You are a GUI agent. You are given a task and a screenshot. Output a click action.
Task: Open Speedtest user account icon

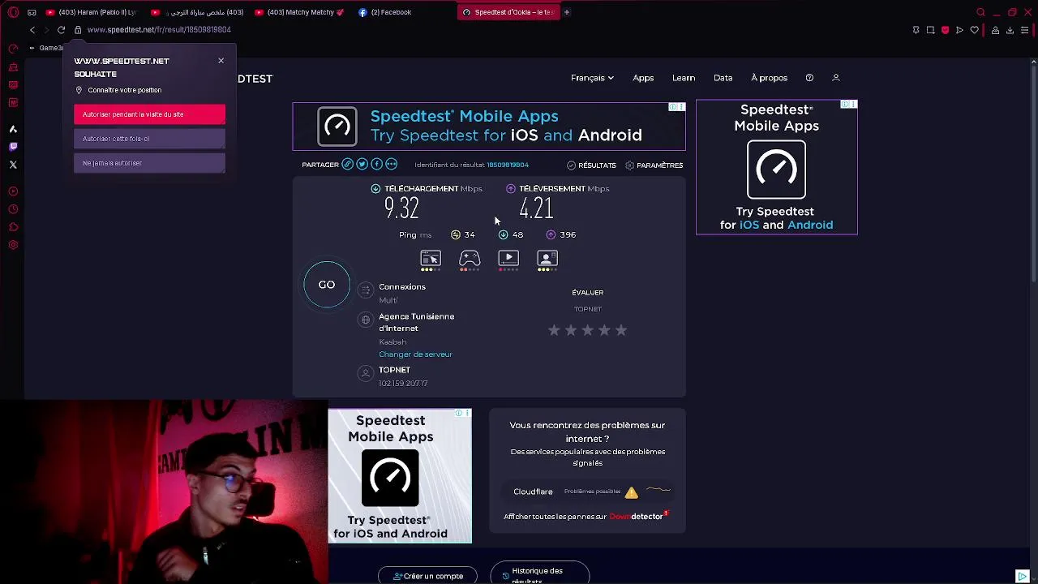[835, 78]
